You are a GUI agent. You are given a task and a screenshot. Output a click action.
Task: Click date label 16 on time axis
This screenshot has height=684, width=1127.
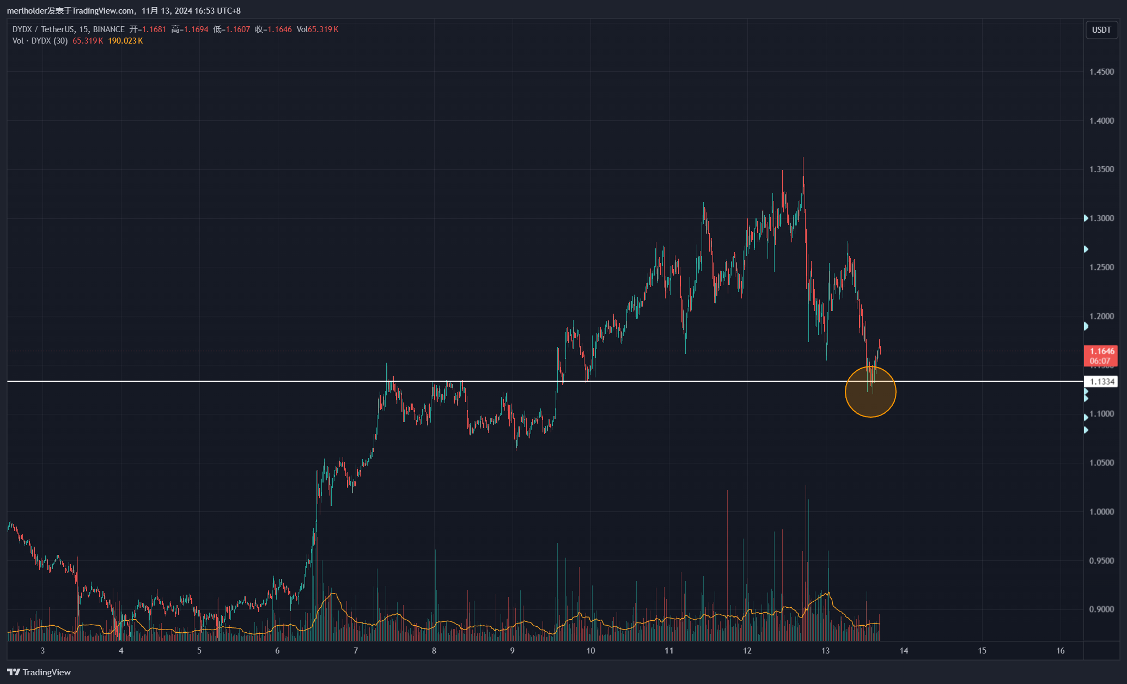point(1060,651)
